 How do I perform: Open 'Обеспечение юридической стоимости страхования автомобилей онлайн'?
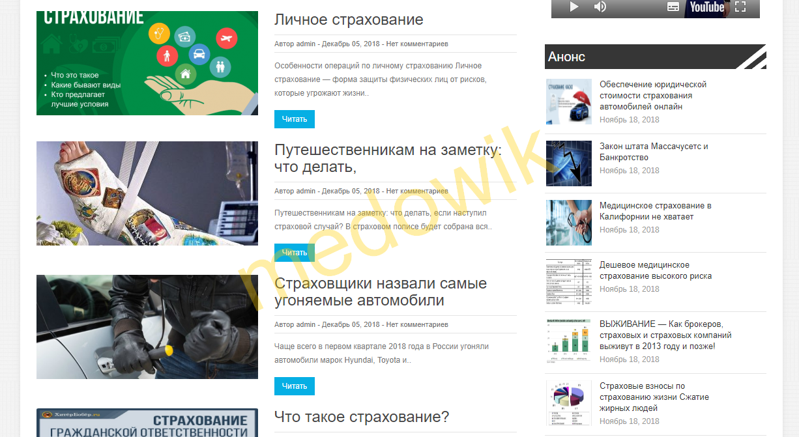(653, 95)
